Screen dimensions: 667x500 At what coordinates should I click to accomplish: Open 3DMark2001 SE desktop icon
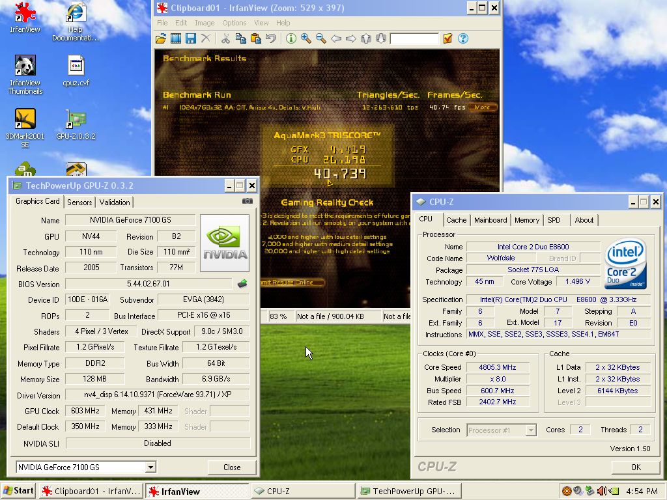click(25, 128)
